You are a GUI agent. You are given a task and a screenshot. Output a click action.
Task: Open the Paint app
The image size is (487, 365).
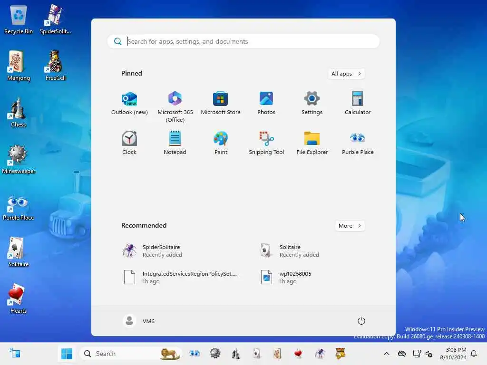[x=221, y=144]
